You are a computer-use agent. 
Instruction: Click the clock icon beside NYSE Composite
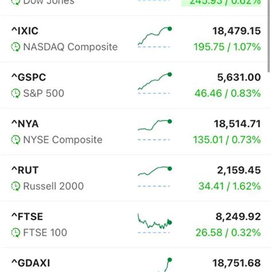click(15, 140)
